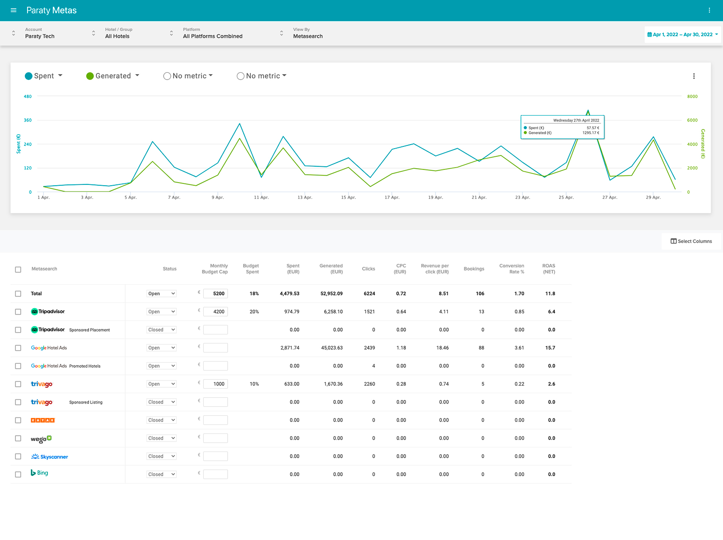Open the Total row status dropdown

pyautogui.click(x=161, y=294)
